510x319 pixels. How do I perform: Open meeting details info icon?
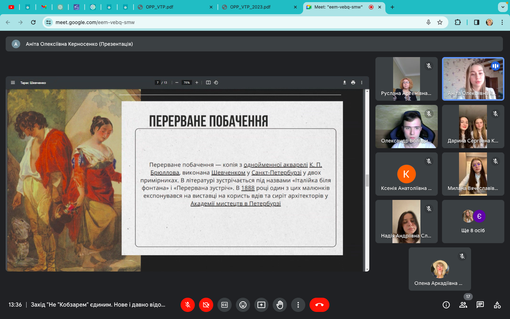(x=446, y=305)
